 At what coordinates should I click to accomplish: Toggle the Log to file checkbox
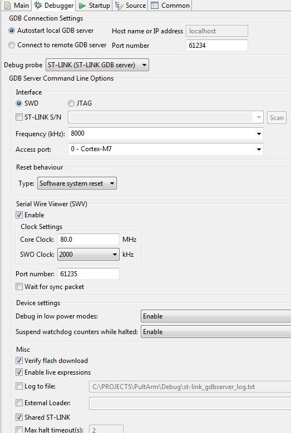click(19, 386)
